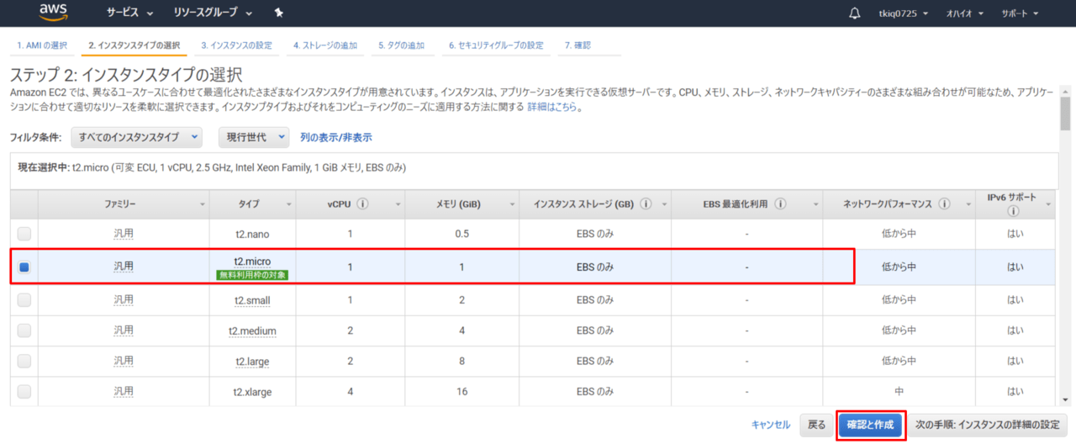Open the 列の表示/非表示 link
The image size is (1076, 444).
click(x=335, y=137)
